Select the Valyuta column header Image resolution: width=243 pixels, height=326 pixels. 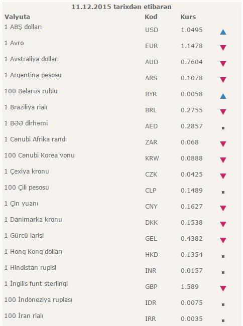17,17
